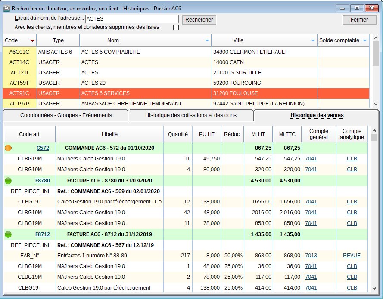Open account 7041 on the 858,00 row
The height and width of the screenshot is (299, 383).
311,223
